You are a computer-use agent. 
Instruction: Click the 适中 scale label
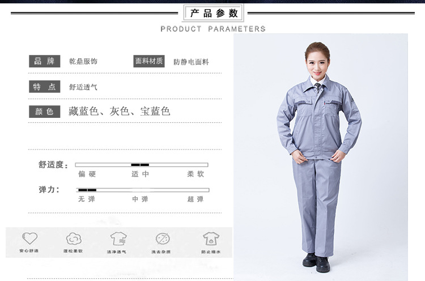[x=140, y=174]
